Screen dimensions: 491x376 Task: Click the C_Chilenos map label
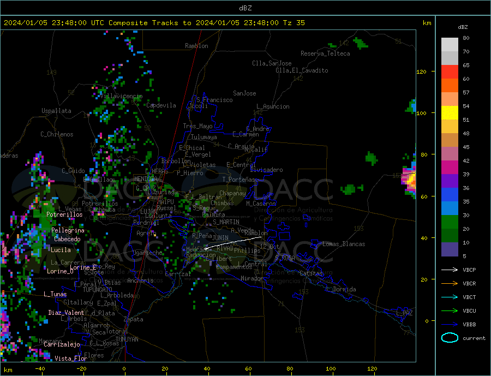pos(57,134)
